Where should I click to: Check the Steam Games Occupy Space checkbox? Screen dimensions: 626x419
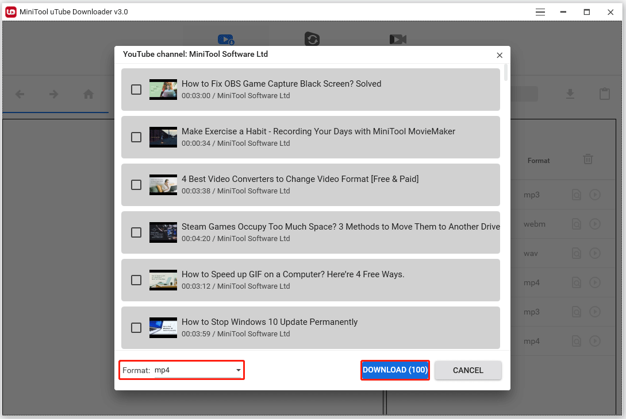[x=136, y=232]
